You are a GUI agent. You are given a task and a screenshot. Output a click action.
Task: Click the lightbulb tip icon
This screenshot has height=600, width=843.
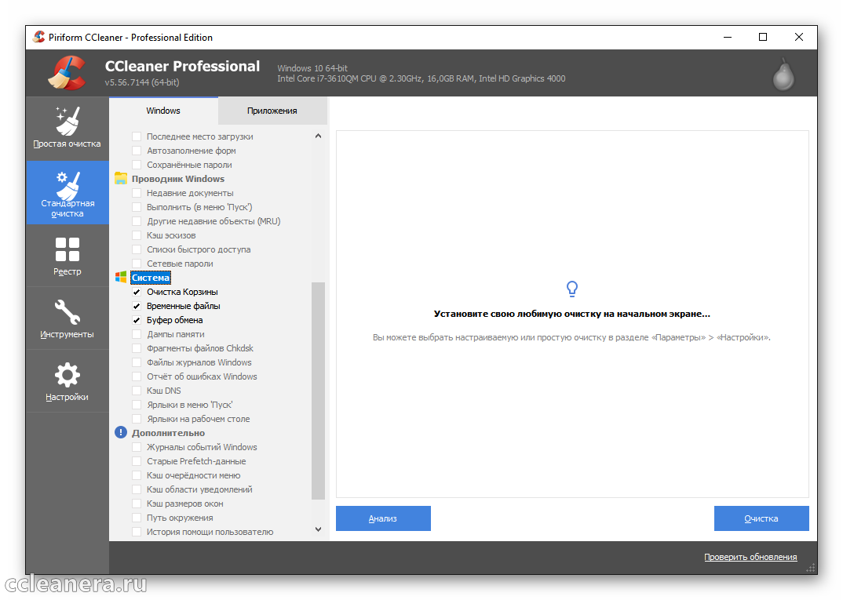[572, 289]
